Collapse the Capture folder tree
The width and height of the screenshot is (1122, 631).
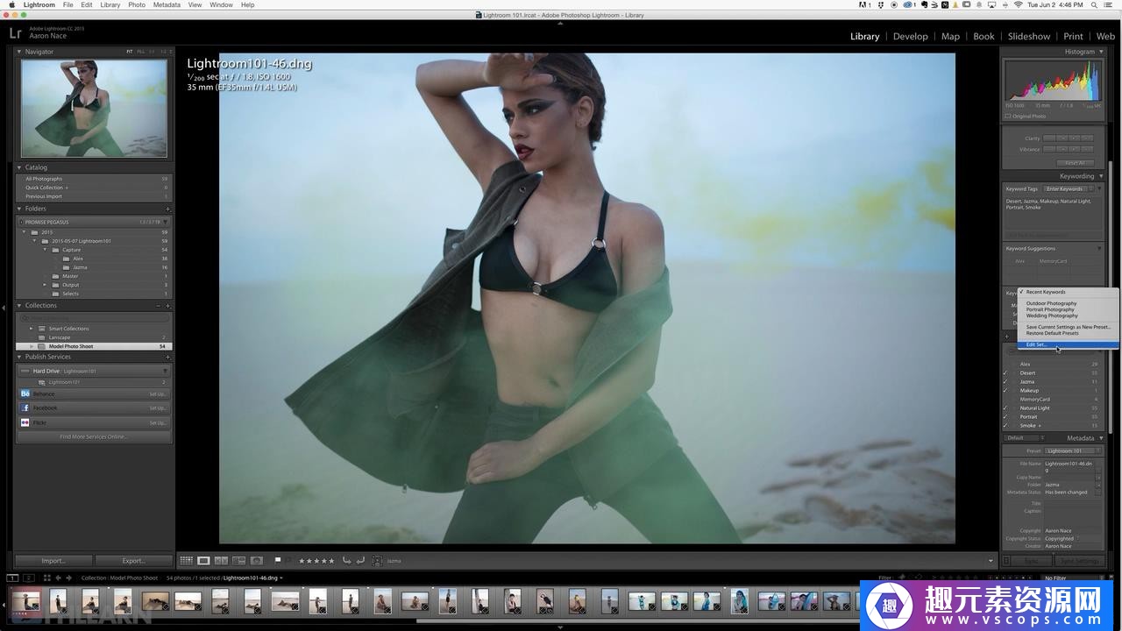click(x=45, y=250)
